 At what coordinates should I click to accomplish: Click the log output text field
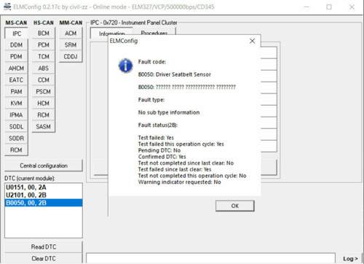coord(210,258)
